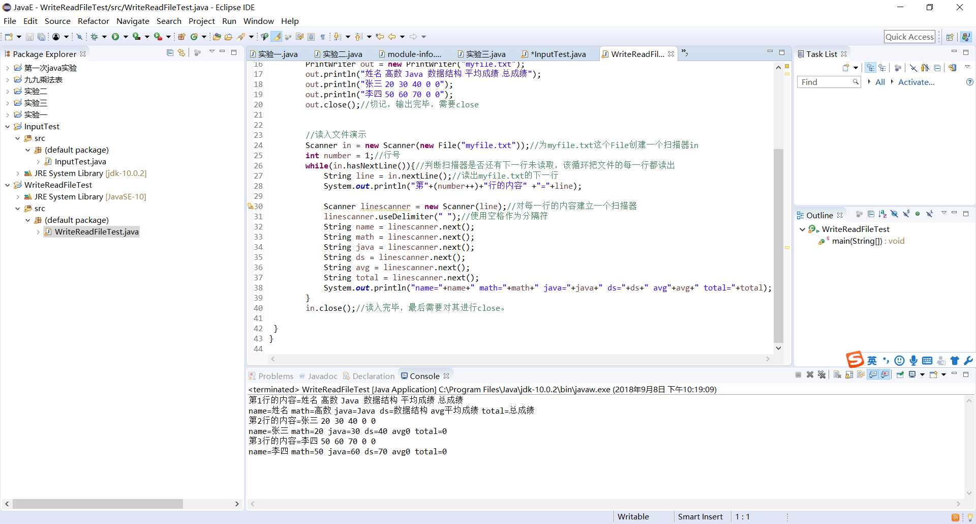Click the New Task icon in Task List

click(x=846, y=68)
